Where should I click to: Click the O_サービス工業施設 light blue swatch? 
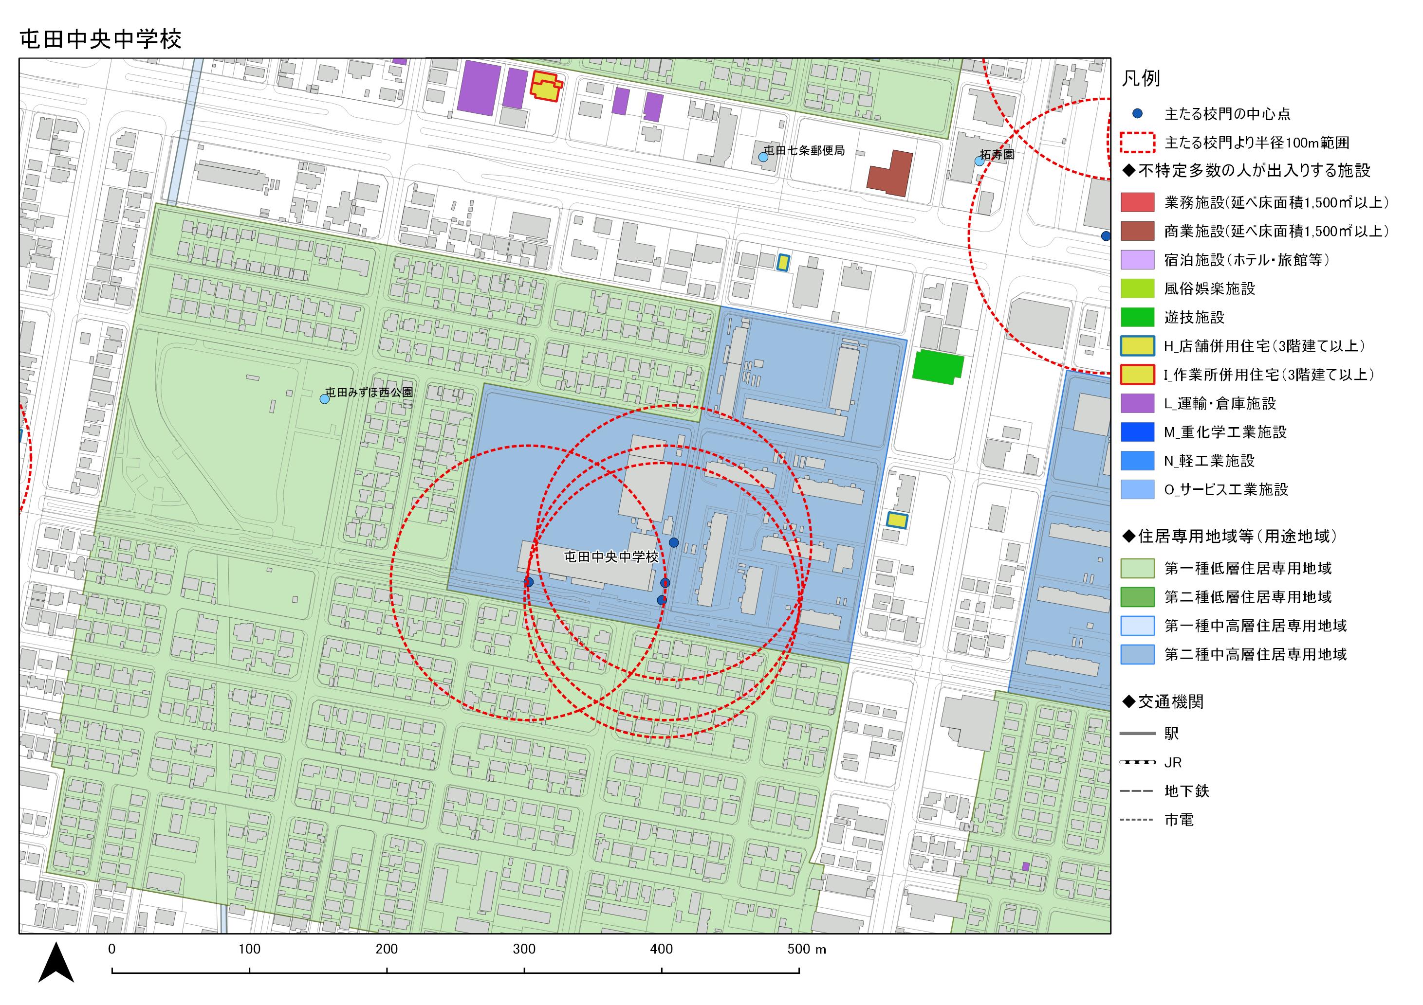(x=1137, y=489)
